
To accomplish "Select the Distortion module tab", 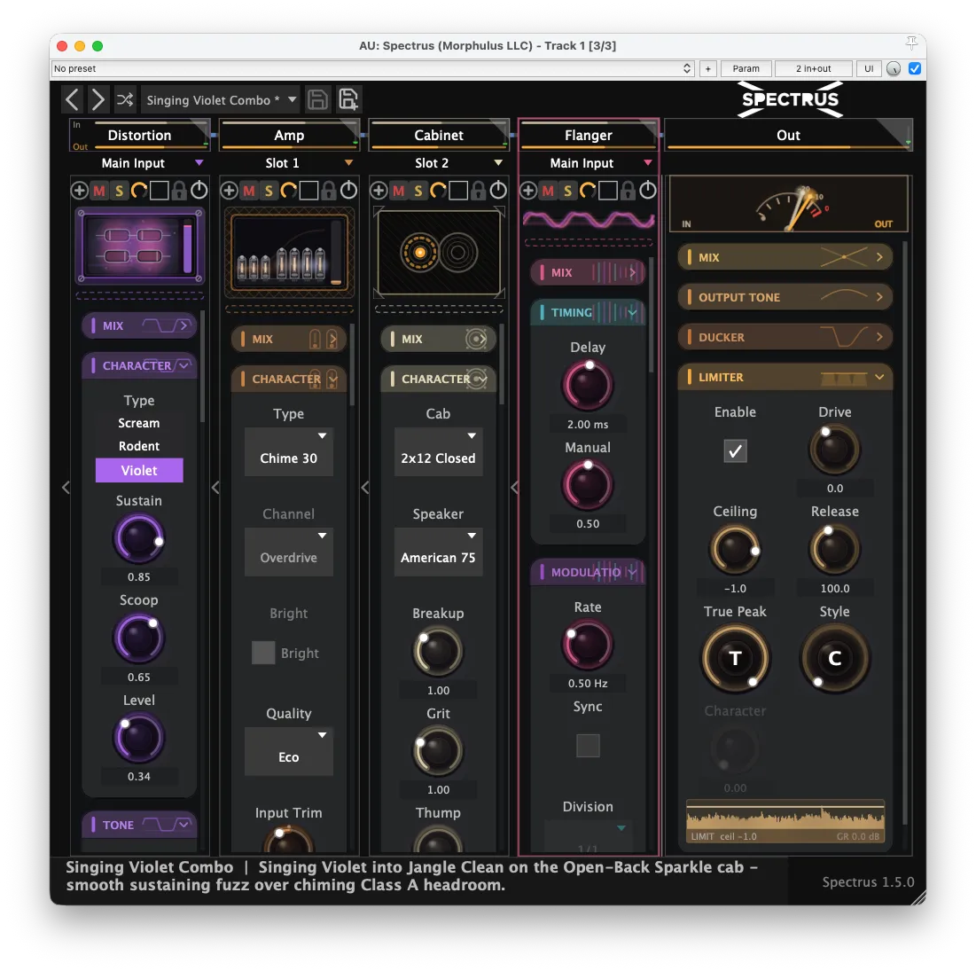I will [x=139, y=135].
